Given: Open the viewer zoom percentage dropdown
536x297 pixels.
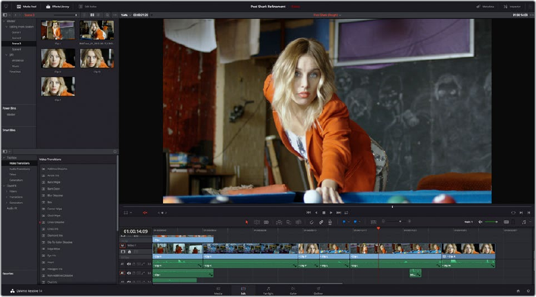Looking at the screenshot, I should click(x=126, y=15).
